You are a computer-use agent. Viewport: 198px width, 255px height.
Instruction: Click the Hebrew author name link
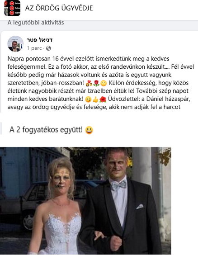tap(39, 40)
